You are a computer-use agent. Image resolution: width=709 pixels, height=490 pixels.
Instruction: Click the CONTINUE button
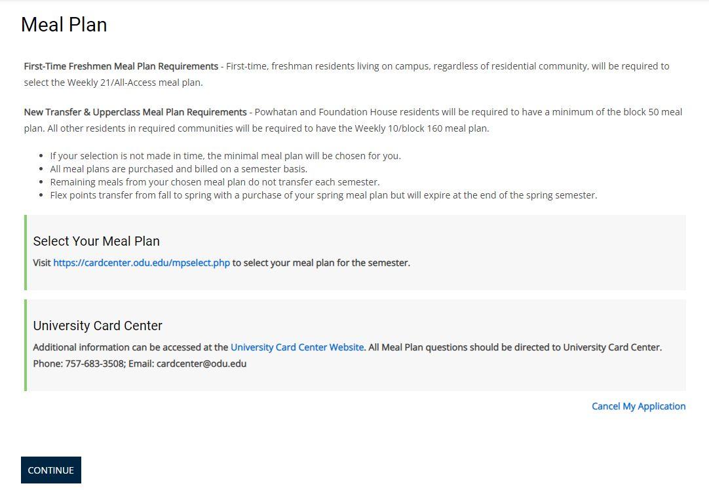[50, 470]
